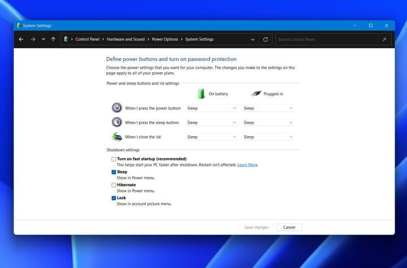Focus the Search Control Panel field
The height and width of the screenshot is (268, 407).
tap(334, 39)
